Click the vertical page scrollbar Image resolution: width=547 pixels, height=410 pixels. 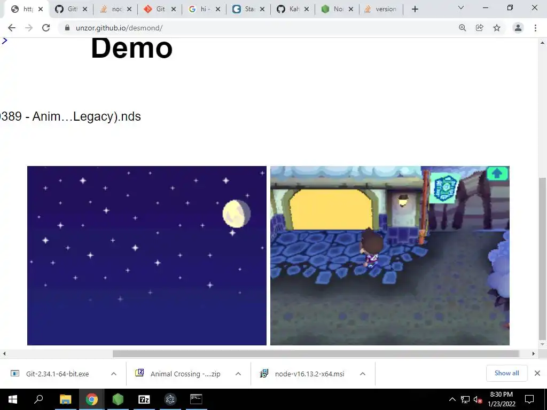click(x=542, y=258)
